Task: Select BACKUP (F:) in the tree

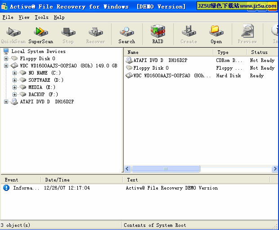Action: coord(43,94)
